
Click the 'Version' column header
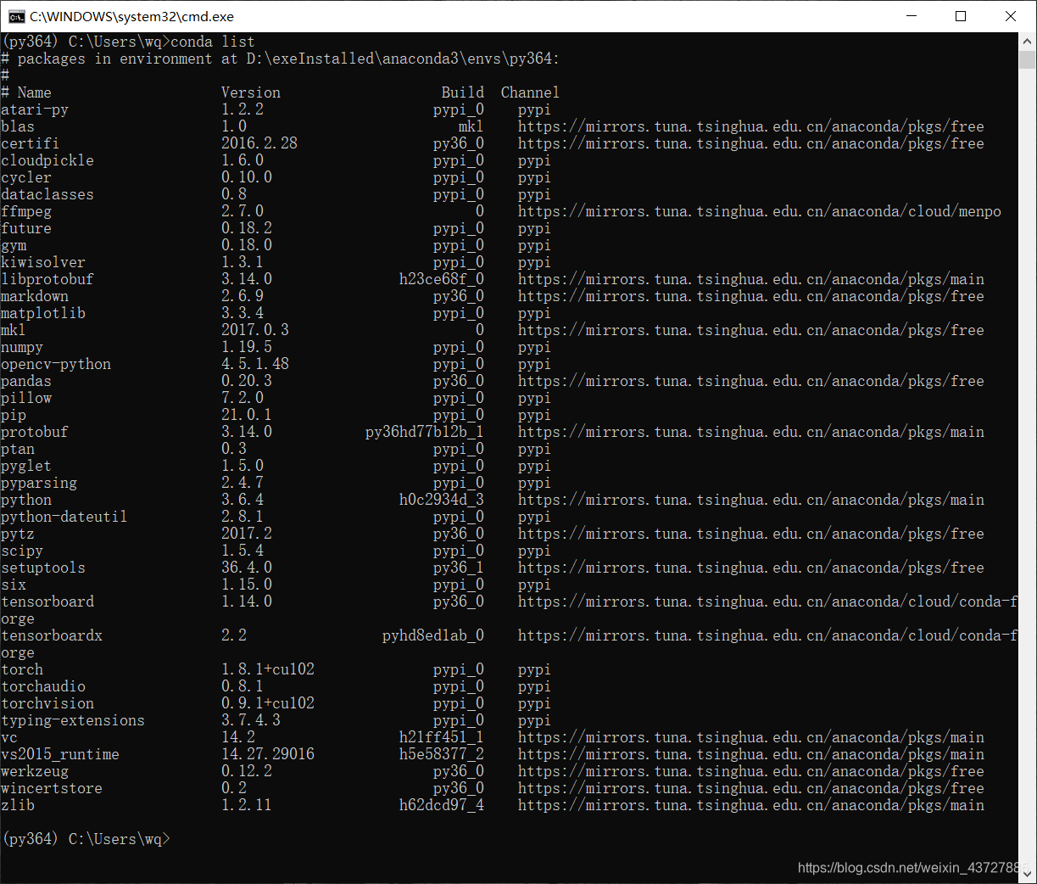tap(251, 92)
